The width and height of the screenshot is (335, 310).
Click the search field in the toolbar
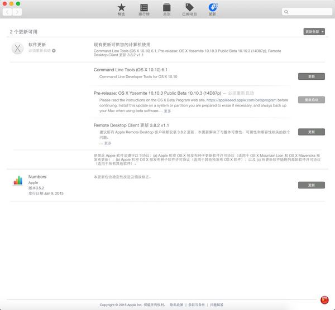[307, 12]
